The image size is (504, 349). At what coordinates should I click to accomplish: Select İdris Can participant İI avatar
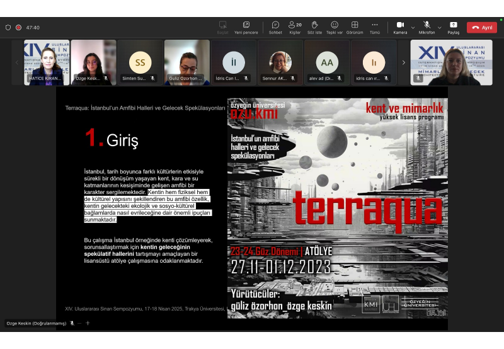pyautogui.click(x=234, y=62)
